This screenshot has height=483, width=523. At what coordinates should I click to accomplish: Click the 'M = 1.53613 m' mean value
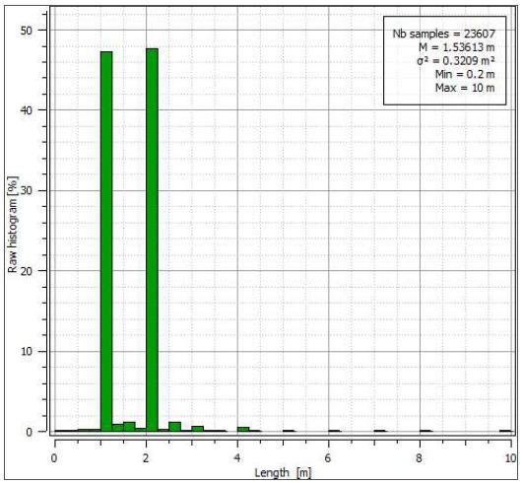coord(457,47)
